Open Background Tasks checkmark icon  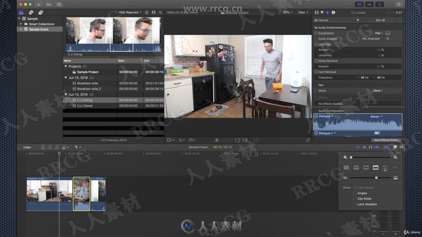tap(59, 4)
